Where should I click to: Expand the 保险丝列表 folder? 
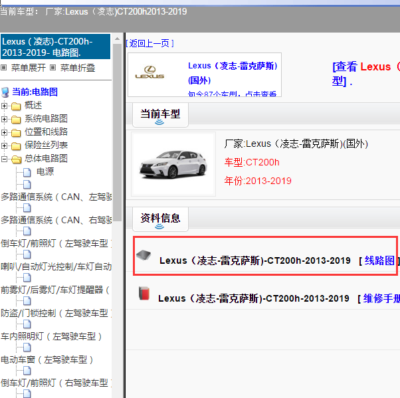click(4, 146)
